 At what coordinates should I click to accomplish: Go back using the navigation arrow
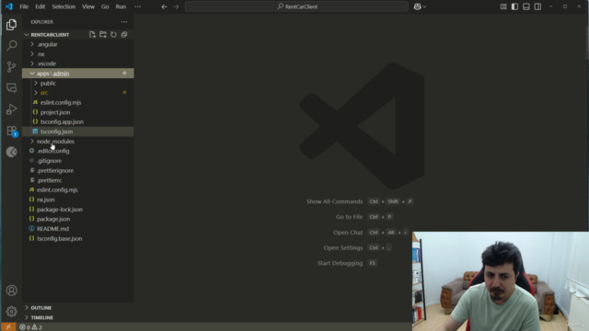(164, 6)
